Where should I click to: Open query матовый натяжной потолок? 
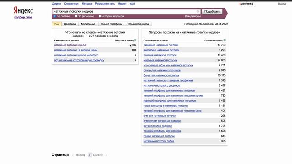(160, 60)
